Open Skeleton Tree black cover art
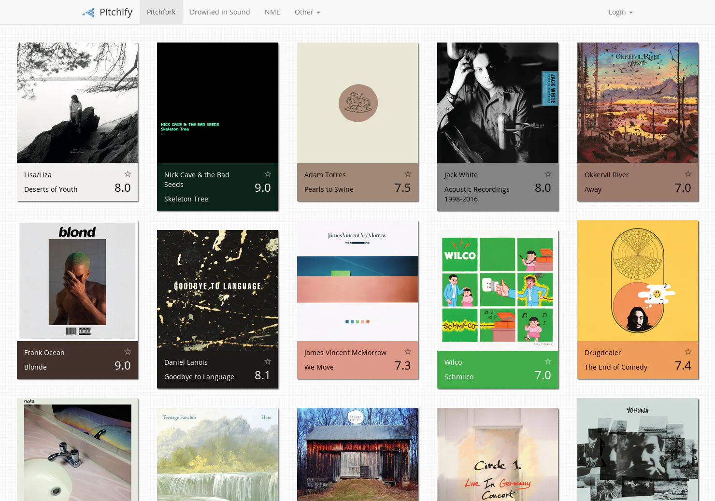The height and width of the screenshot is (501, 715). (x=217, y=103)
